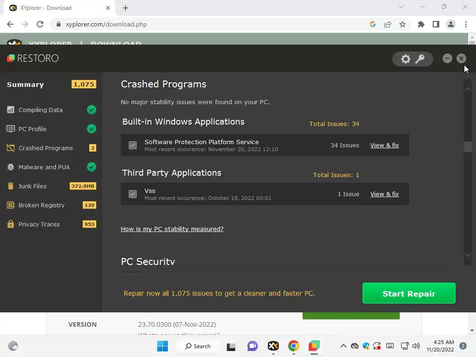
Task: Click the Restoro logo
Action: (33, 58)
